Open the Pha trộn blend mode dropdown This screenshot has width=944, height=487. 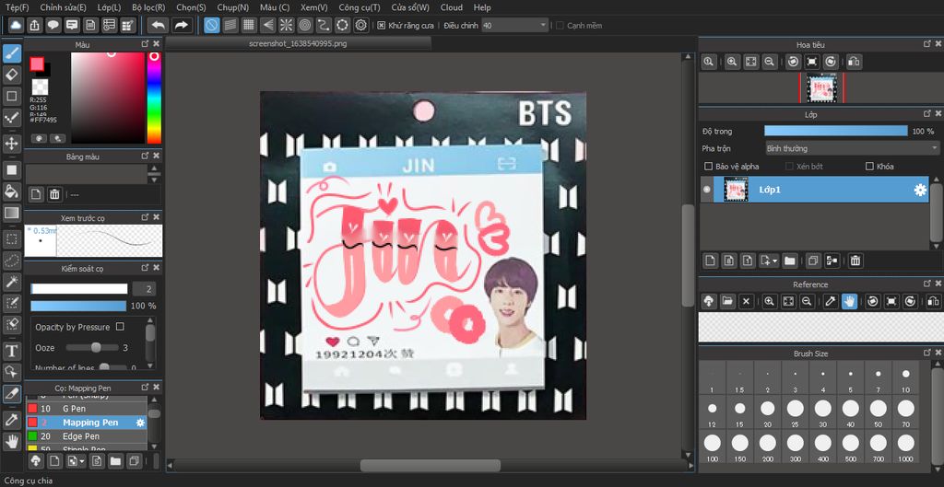coord(851,148)
